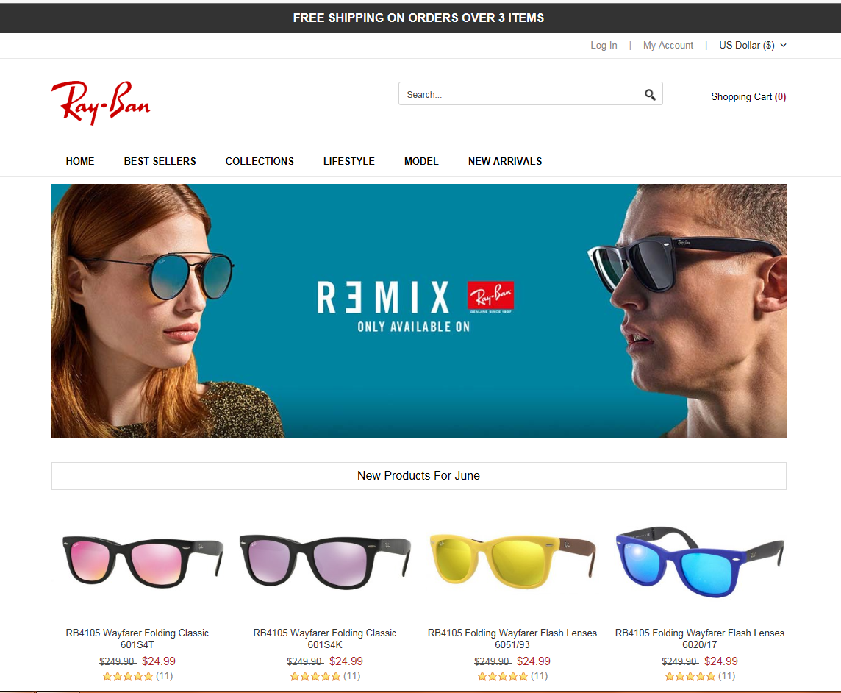Open the US Dollar currency dropdown
The image size is (841, 693).
click(x=753, y=45)
